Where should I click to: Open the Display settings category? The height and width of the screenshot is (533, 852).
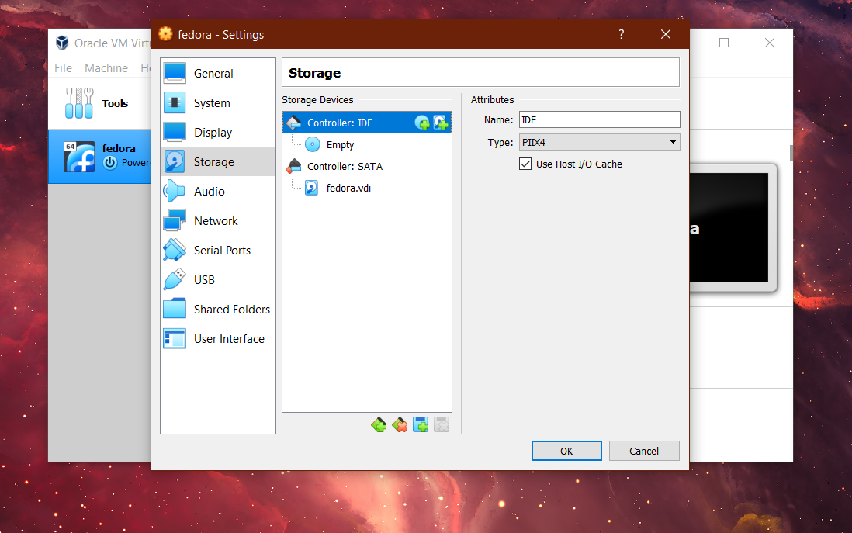click(x=218, y=132)
